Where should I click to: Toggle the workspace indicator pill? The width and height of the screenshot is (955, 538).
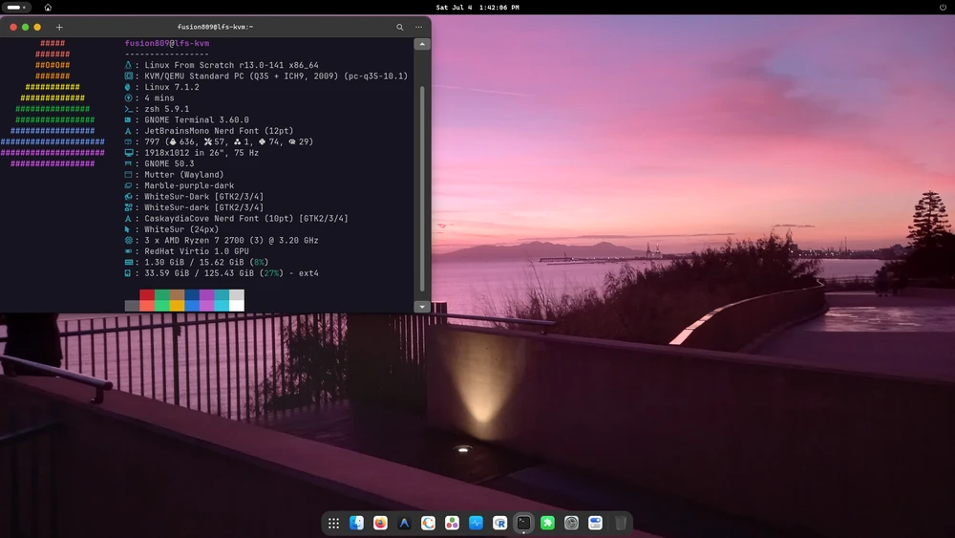click(x=16, y=8)
